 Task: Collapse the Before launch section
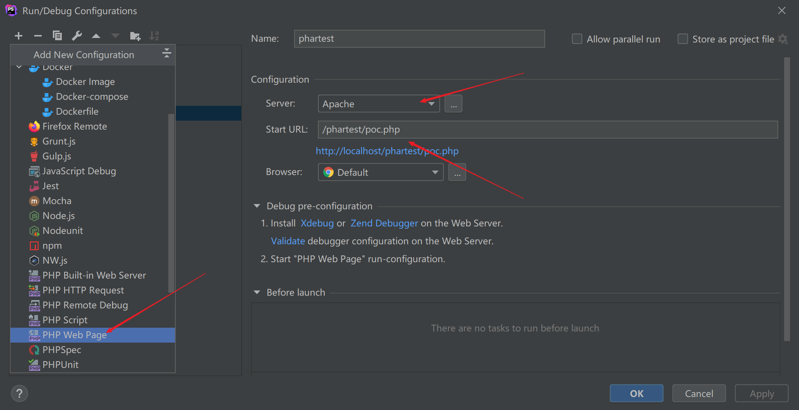[257, 292]
